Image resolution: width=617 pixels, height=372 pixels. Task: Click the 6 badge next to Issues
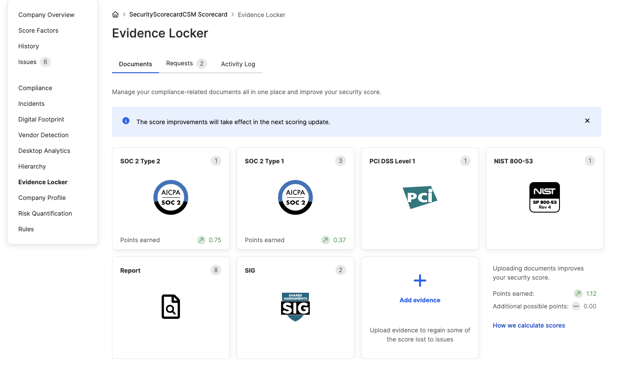[x=45, y=61]
